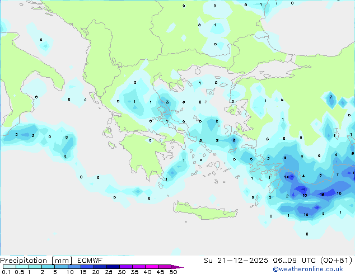Viewport: 355px width, 274px height.
Task: Click the '(00+81)' forecast offset text
Action: tap(337, 261)
